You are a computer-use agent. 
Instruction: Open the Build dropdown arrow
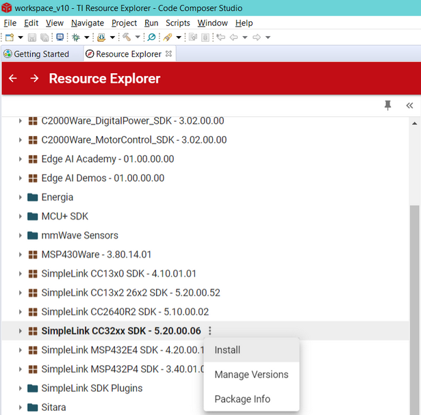[138, 37]
